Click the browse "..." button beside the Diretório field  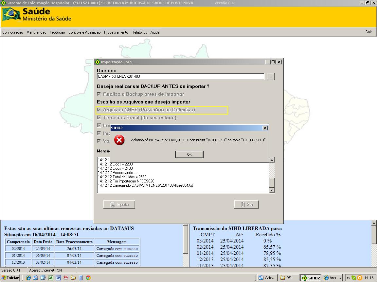271,76
